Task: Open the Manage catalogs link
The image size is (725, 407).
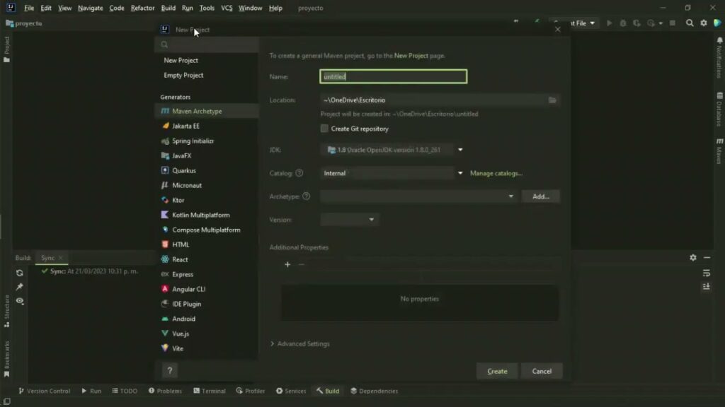Action: pos(496,173)
